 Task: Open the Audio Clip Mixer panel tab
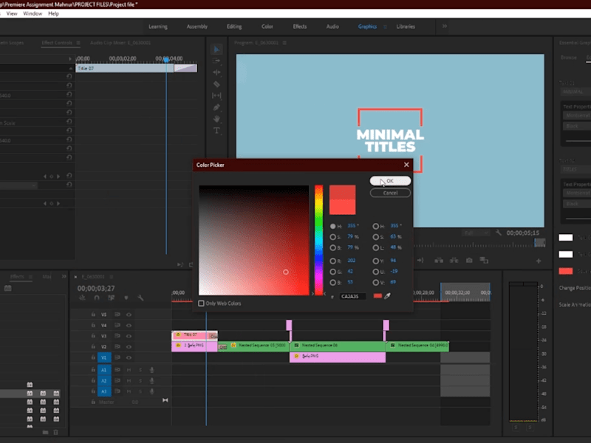[120, 43]
